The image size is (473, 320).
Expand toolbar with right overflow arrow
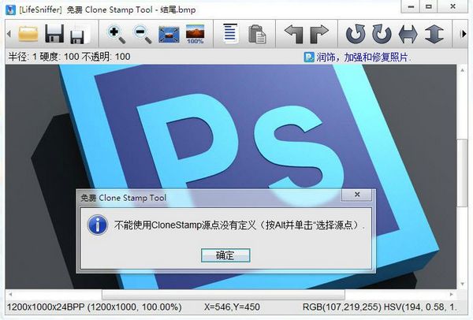coord(464,34)
